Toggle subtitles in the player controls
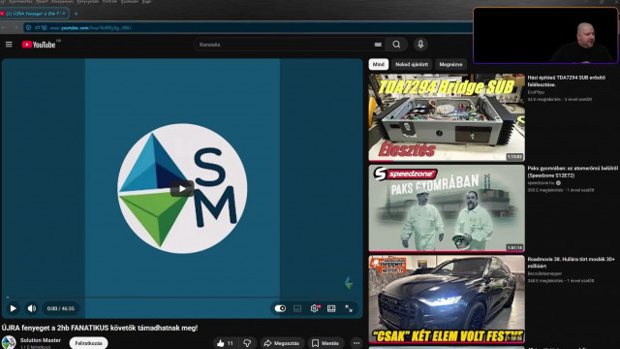The height and width of the screenshot is (349, 620). (x=297, y=308)
